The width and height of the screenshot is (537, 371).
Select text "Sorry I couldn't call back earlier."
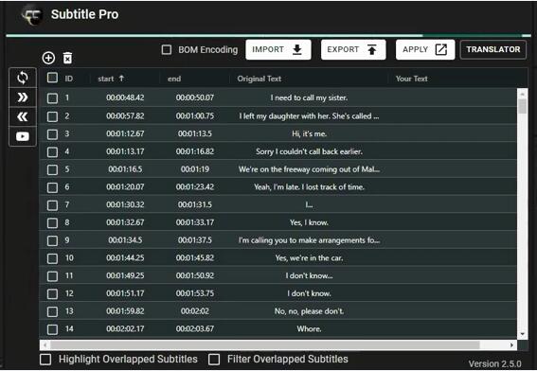[x=309, y=151]
